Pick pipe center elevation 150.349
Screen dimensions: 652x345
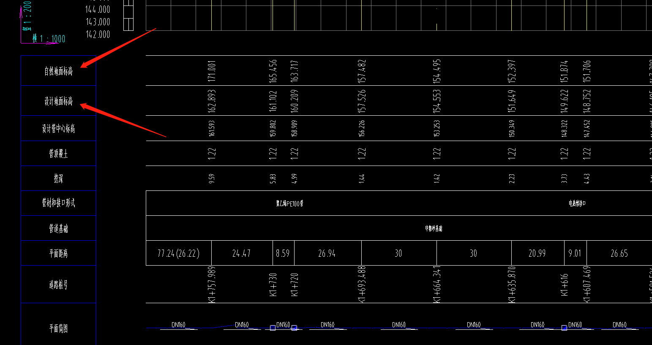click(x=512, y=128)
